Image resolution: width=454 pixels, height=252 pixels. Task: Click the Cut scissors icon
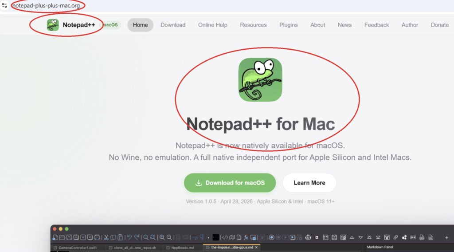(106, 237)
